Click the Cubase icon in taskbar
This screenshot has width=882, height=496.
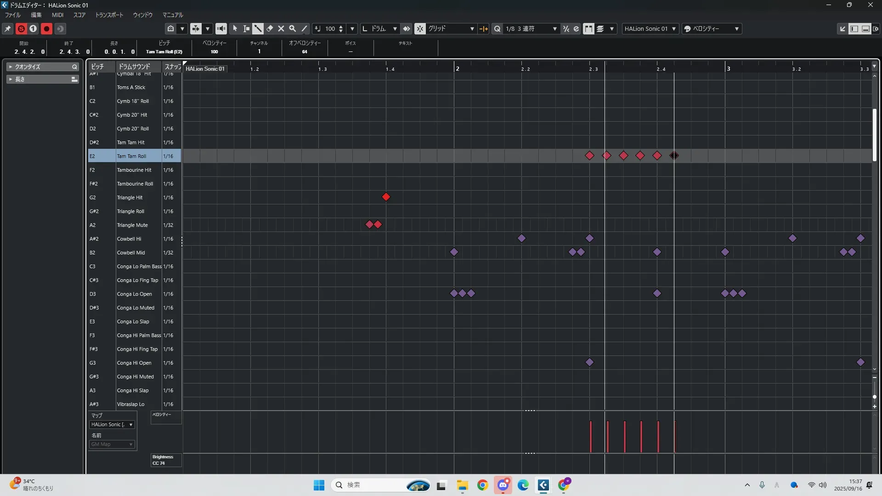(543, 485)
